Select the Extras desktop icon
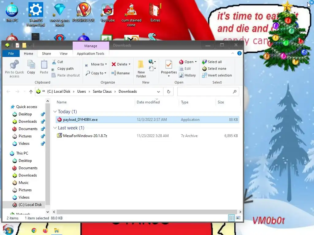314x235 pixels. point(155,12)
